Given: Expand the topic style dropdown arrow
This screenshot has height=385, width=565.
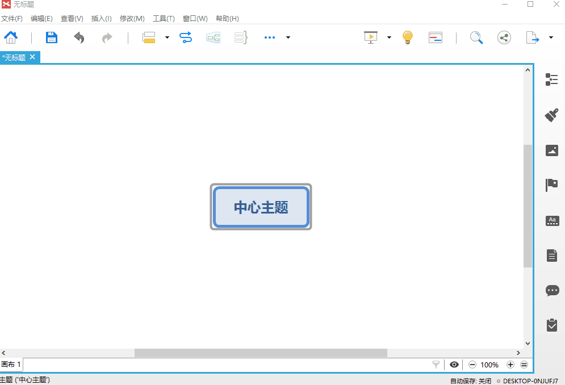Looking at the screenshot, I should pos(167,37).
